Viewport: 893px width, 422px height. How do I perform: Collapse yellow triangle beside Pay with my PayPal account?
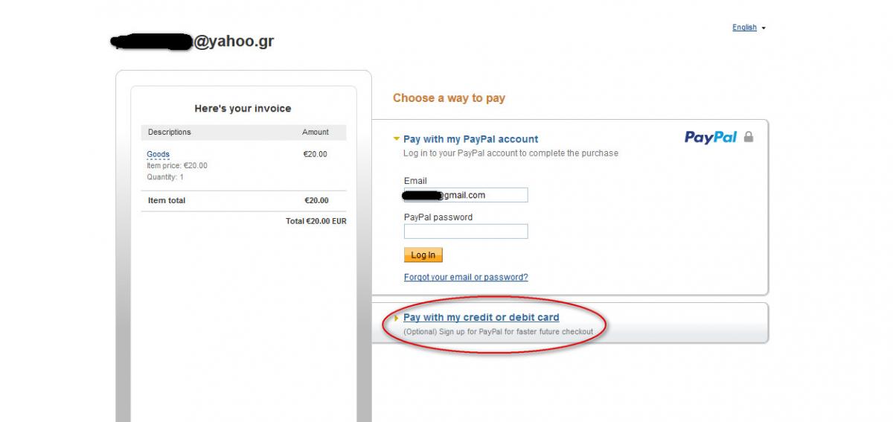click(x=397, y=138)
